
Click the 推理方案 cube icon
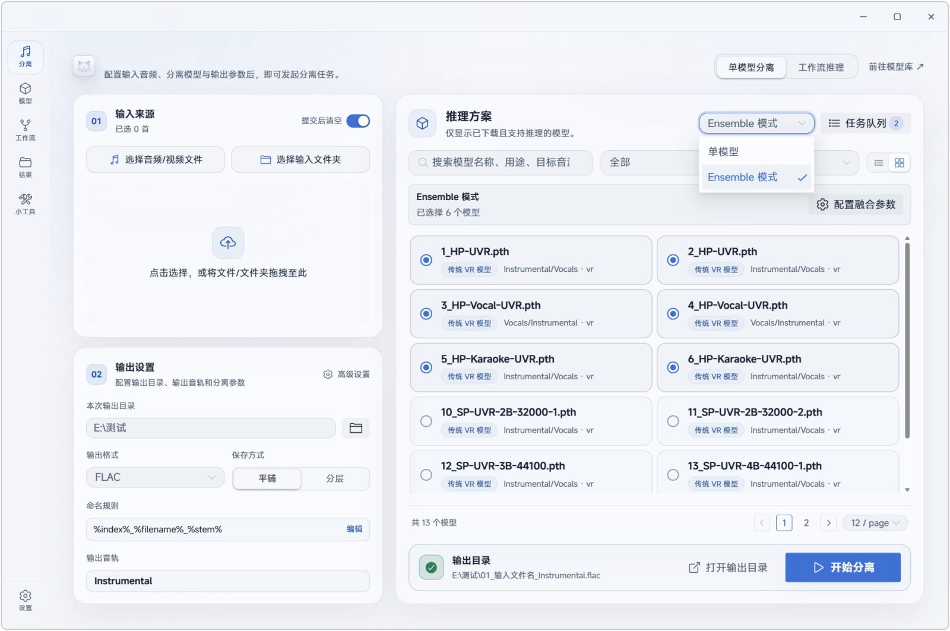pyautogui.click(x=423, y=123)
